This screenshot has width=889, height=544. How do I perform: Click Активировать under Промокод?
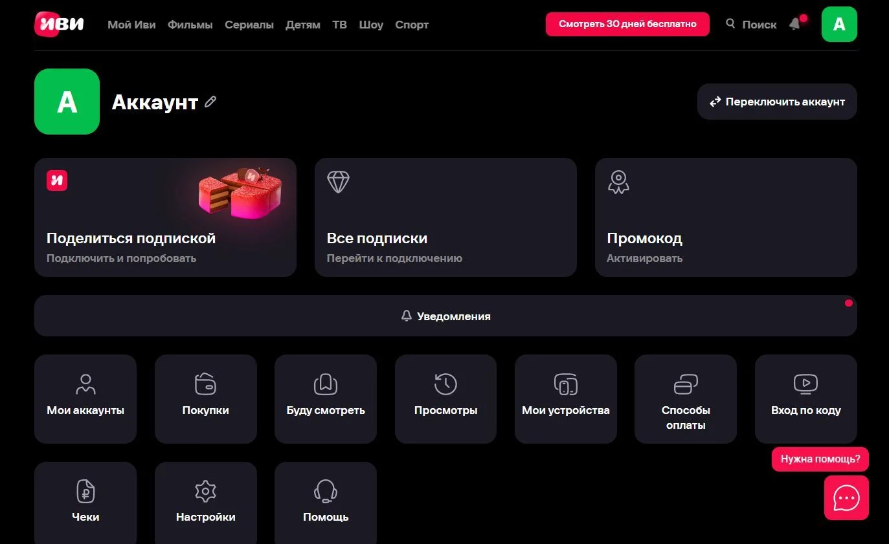pyautogui.click(x=644, y=258)
